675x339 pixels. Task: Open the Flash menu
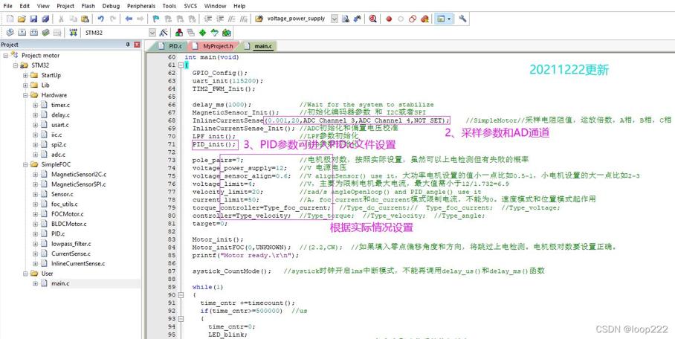pyautogui.click(x=88, y=6)
